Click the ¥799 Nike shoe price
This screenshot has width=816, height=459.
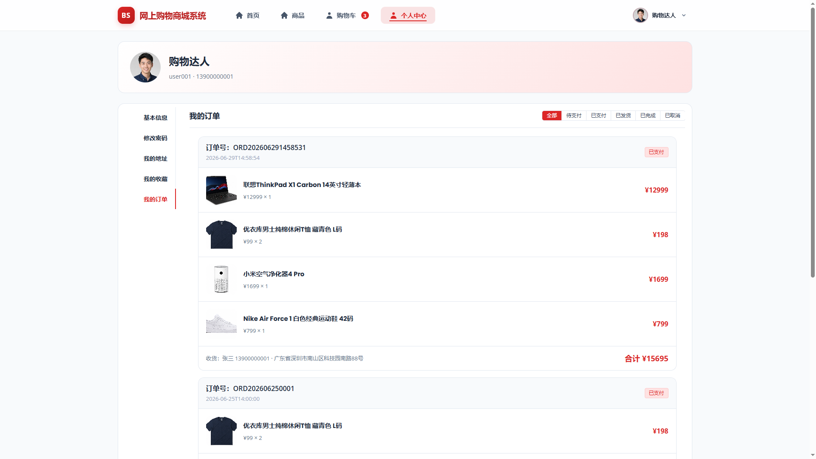coord(660,324)
